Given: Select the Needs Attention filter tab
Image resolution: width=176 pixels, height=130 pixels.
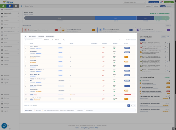Looking at the screenshot, I should pos(32,37).
